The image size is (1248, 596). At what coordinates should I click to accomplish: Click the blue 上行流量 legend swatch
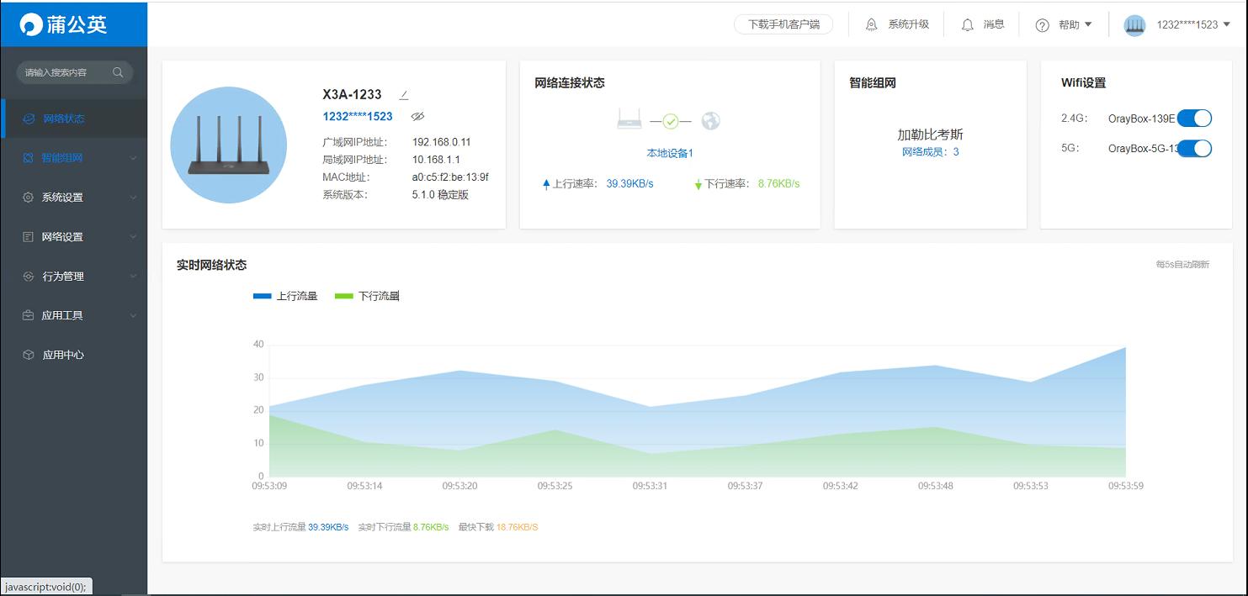[x=262, y=295]
